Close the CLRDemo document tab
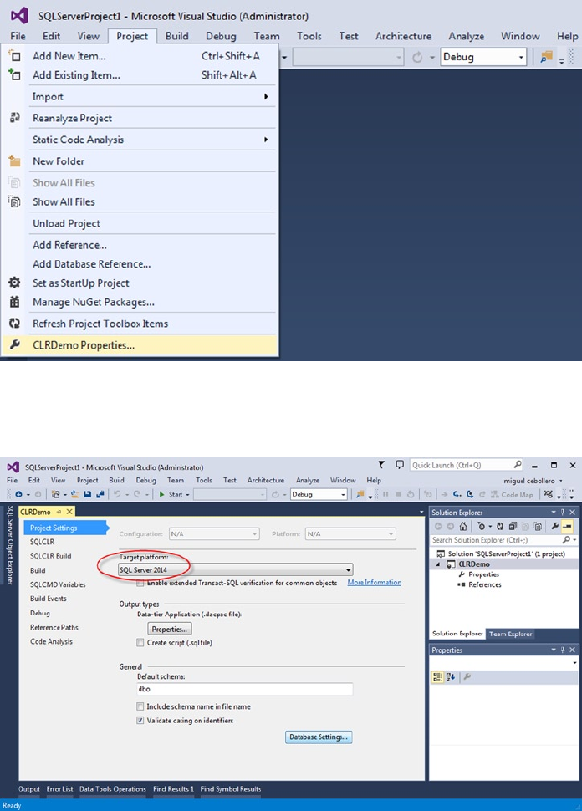Viewport: 582px width, 811px height. pyautogui.click(x=69, y=512)
